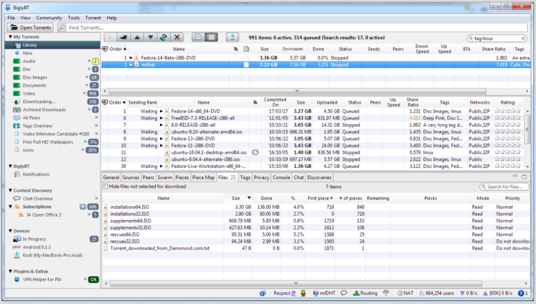Click the Routing status indicator

[365, 293]
